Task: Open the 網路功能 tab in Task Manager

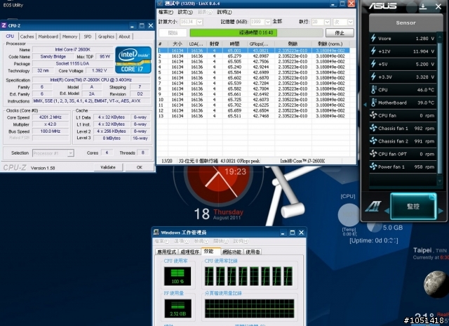Action: (232, 252)
